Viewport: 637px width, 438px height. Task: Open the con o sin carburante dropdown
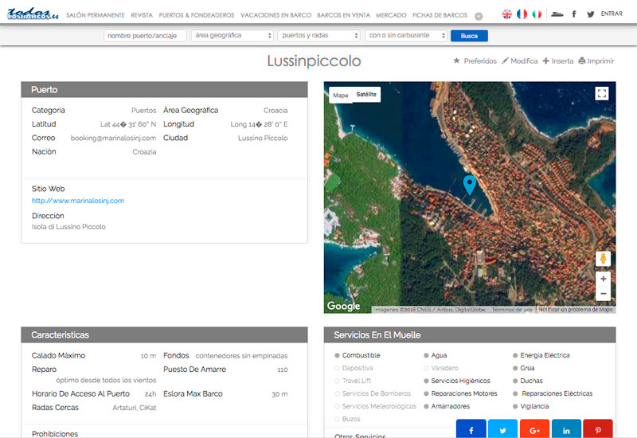[x=406, y=35]
